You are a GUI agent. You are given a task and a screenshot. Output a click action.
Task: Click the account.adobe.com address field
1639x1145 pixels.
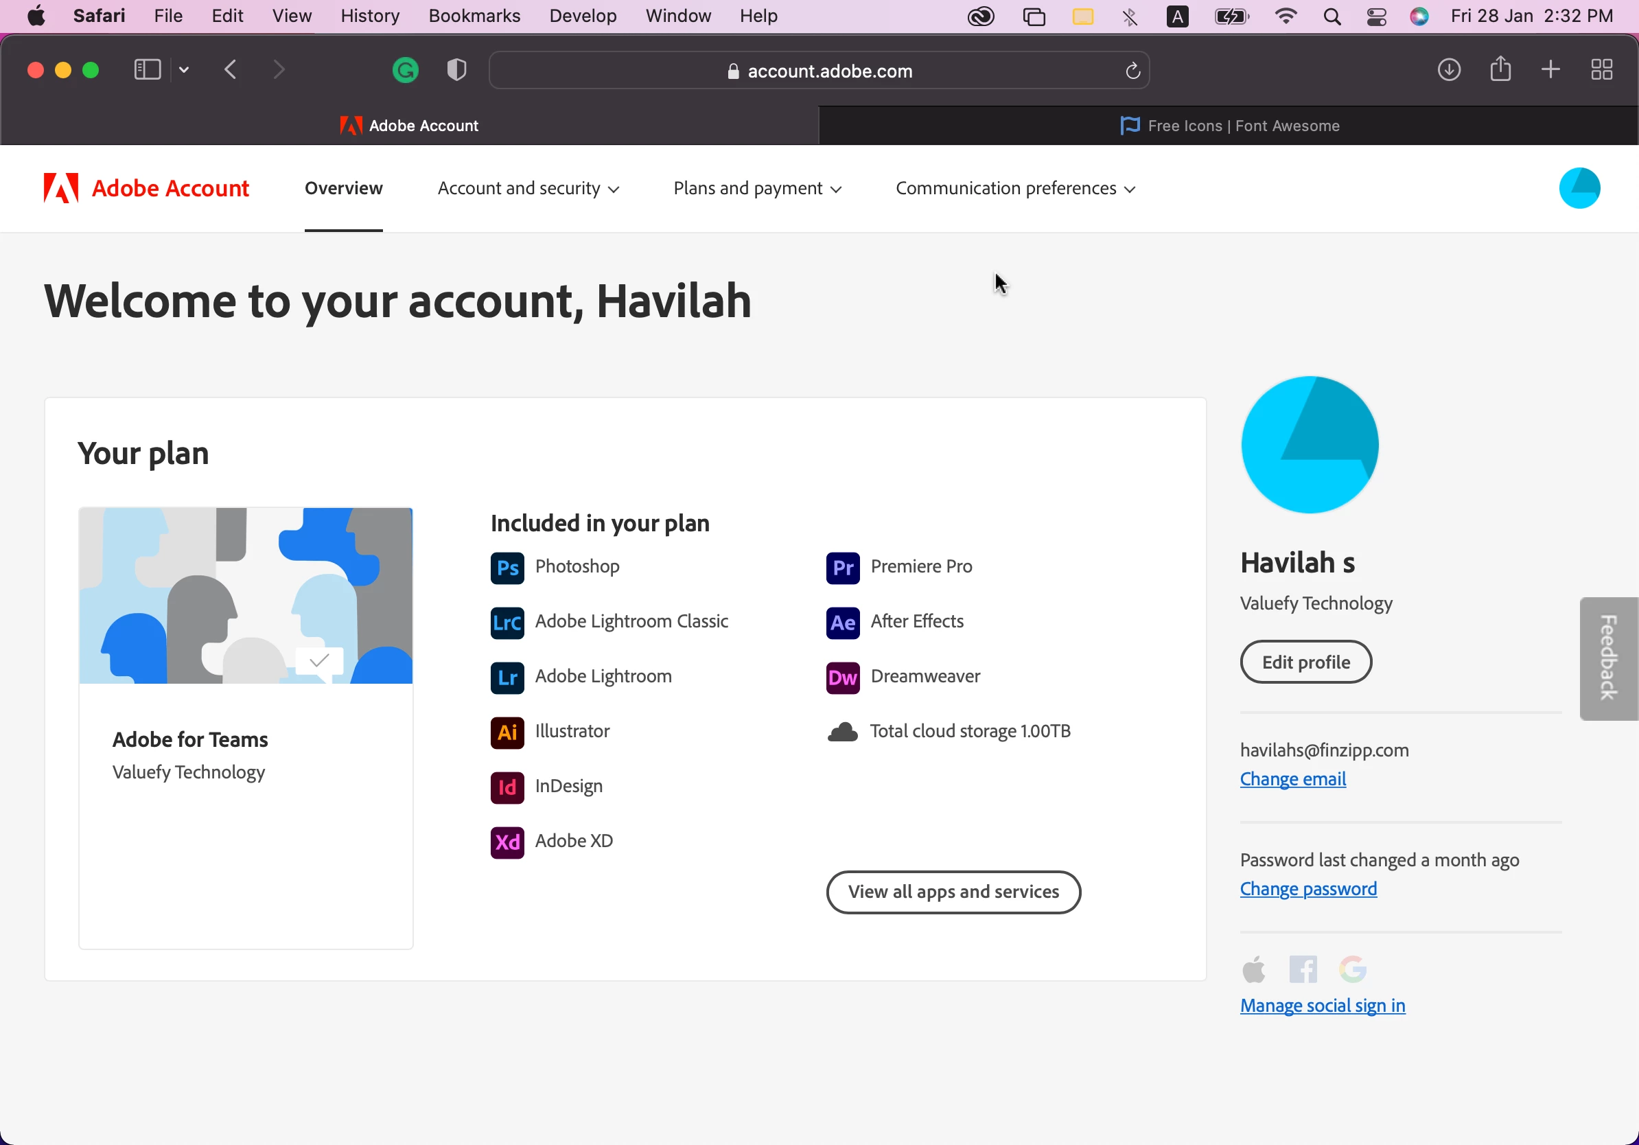pos(819,71)
